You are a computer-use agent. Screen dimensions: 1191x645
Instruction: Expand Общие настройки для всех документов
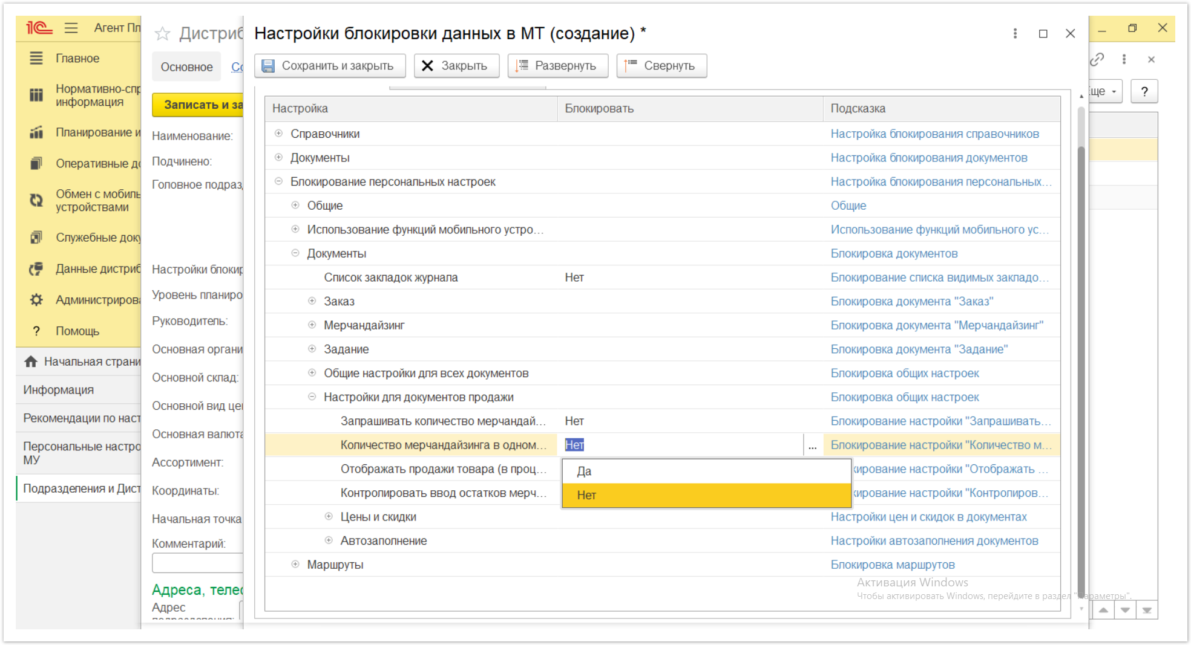312,372
